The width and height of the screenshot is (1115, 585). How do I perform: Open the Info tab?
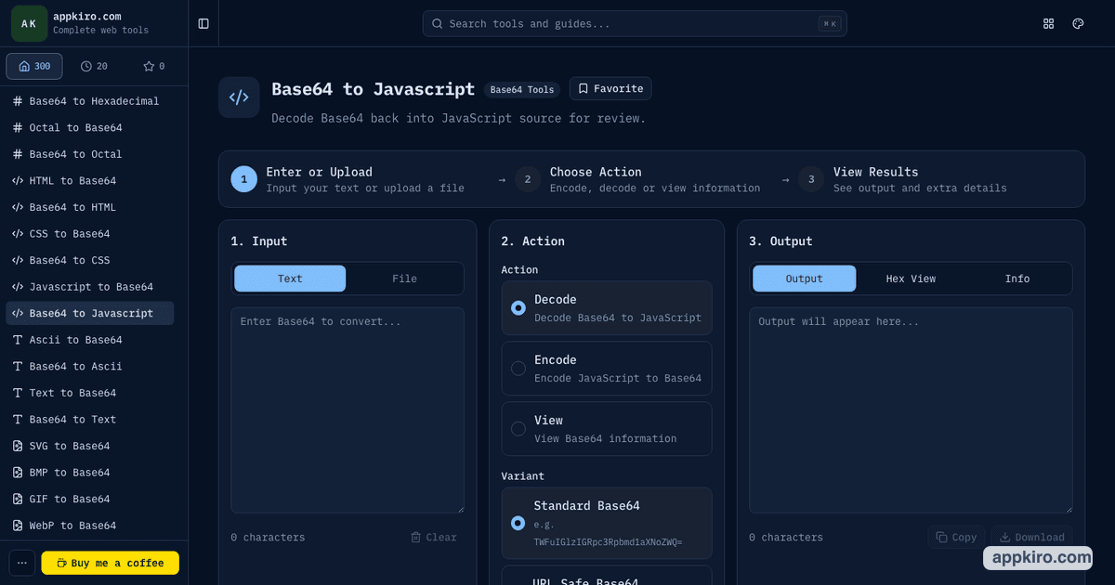(x=1017, y=279)
